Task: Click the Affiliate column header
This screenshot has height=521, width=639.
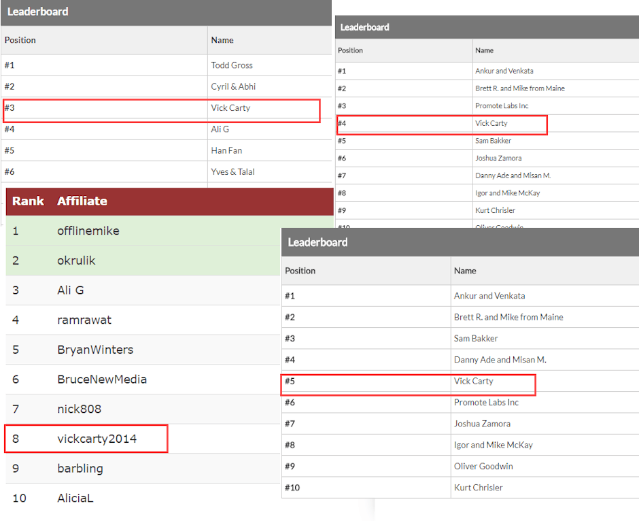Action: (x=82, y=201)
